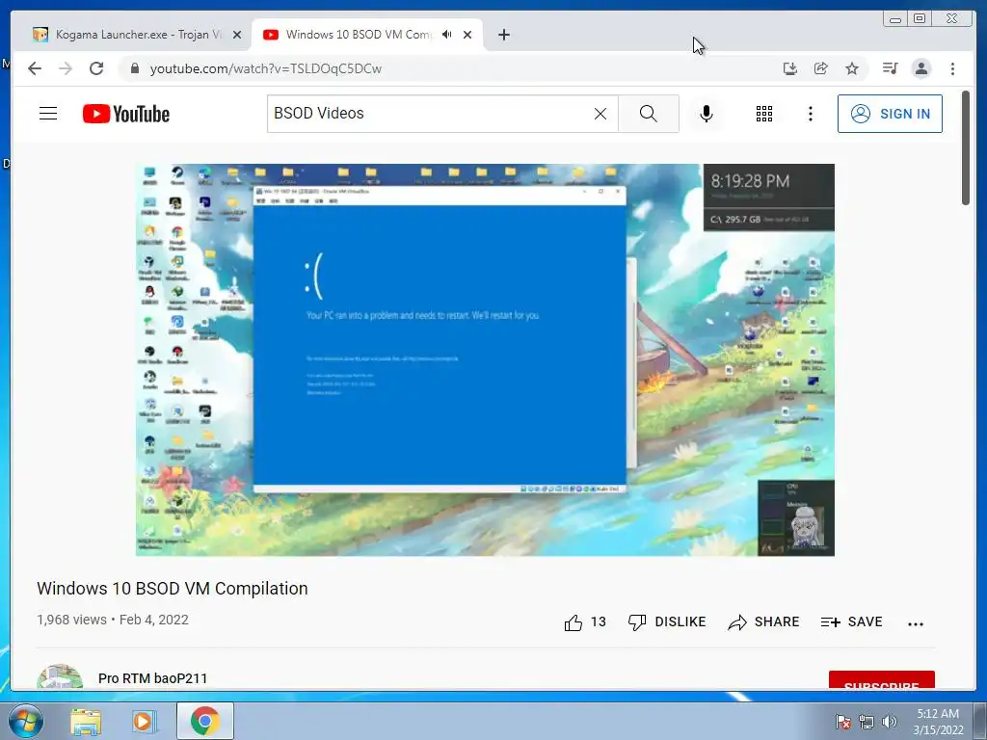This screenshot has height=740, width=987.
Task: Click the DISLIKE button
Action: (x=667, y=622)
